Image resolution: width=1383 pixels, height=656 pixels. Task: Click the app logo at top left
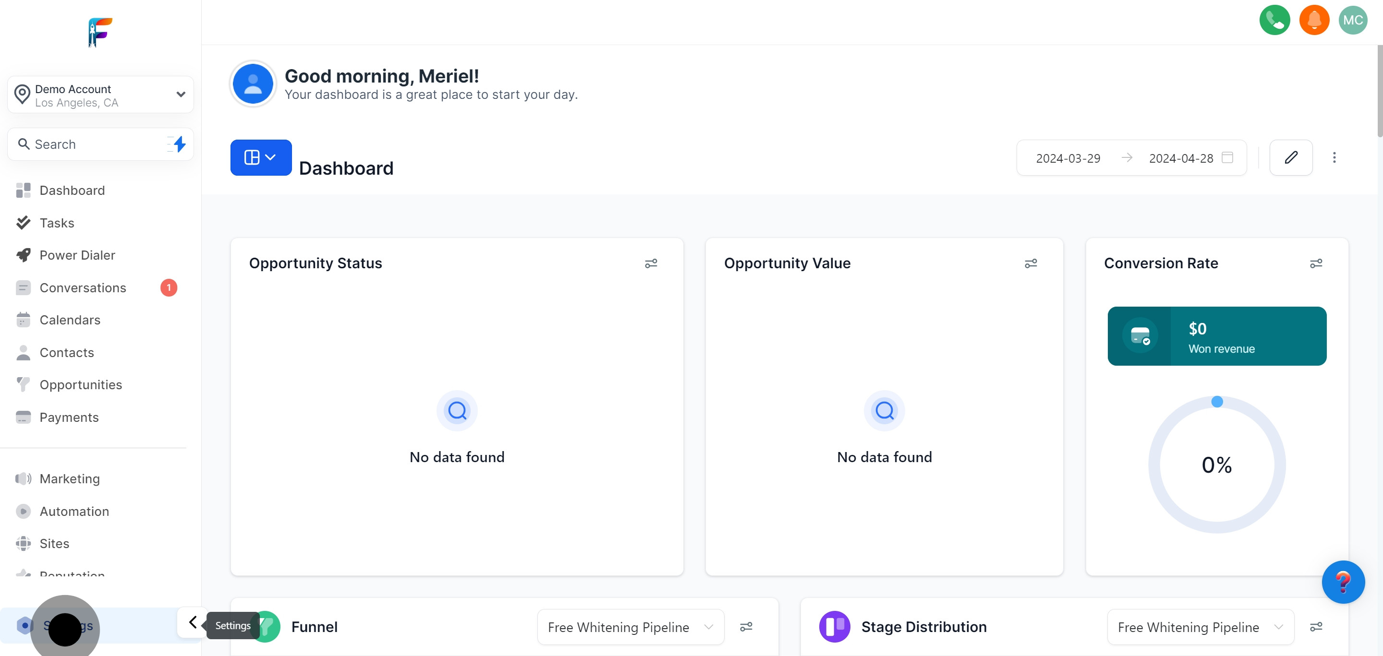point(100,33)
